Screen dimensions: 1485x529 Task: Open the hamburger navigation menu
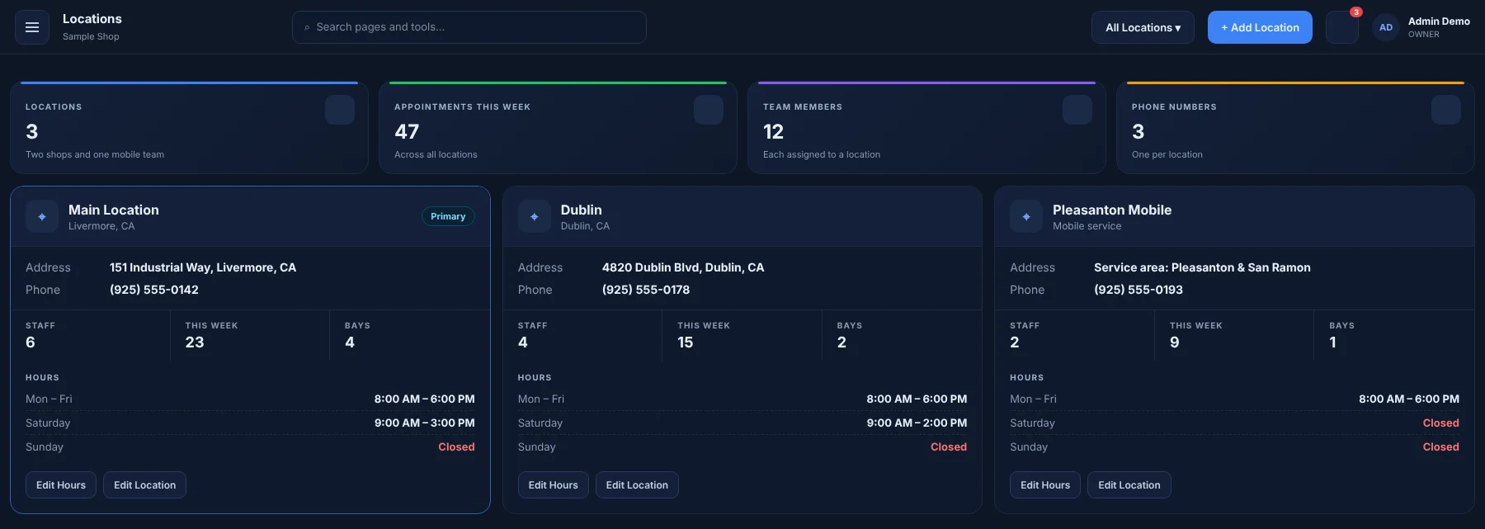pyautogui.click(x=32, y=27)
